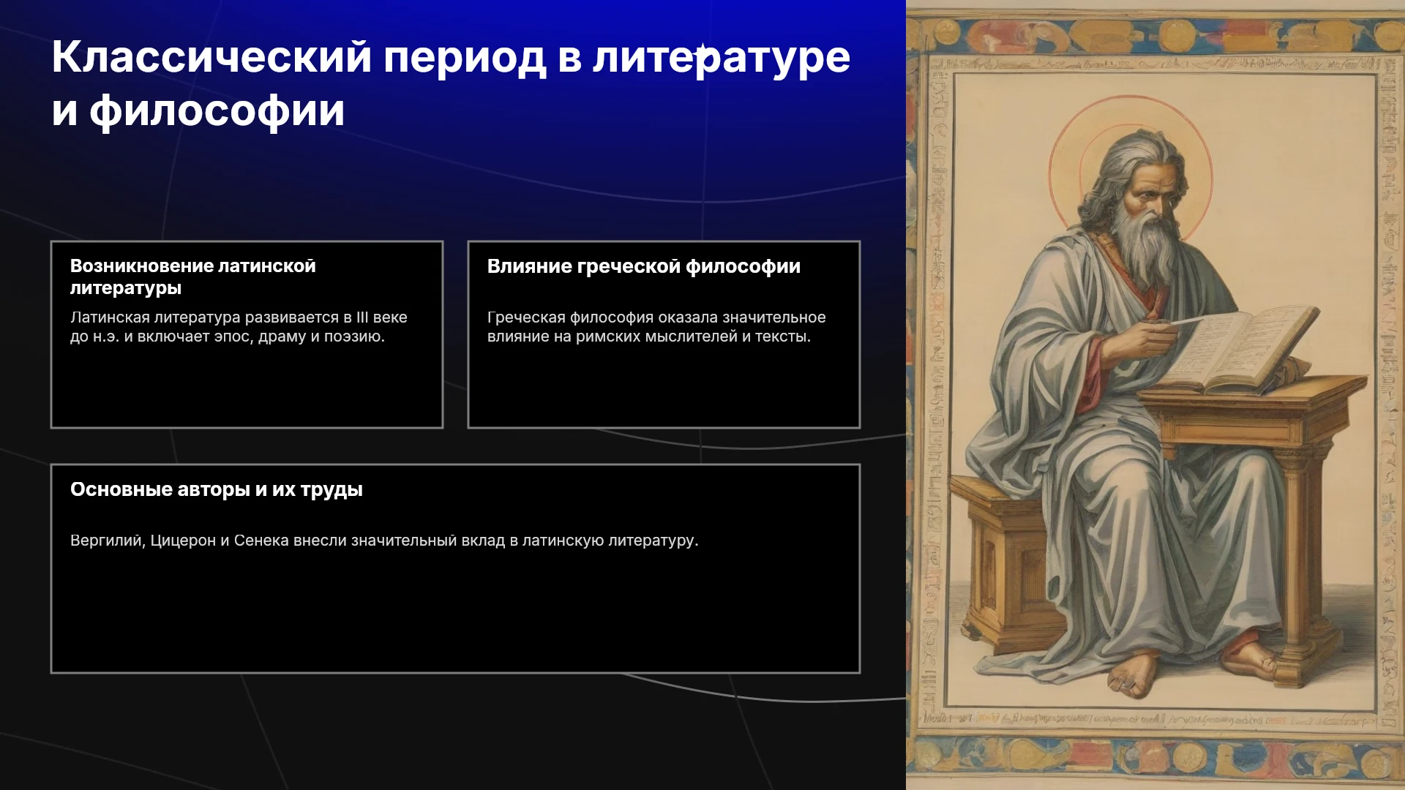Click the text about Latin literature in III веке
Viewport: 1405px width, 790px height.
pos(239,327)
